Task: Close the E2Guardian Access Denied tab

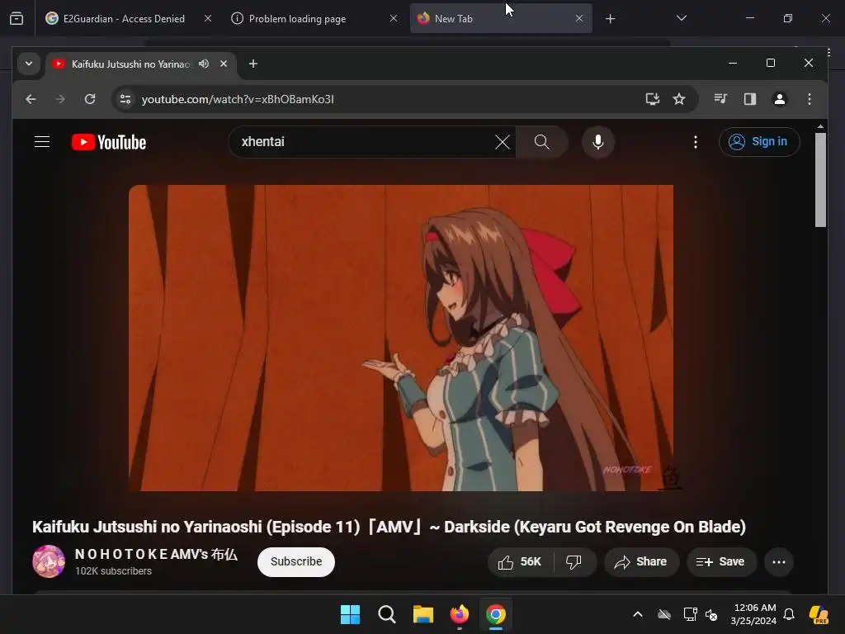Action: [208, 18]
